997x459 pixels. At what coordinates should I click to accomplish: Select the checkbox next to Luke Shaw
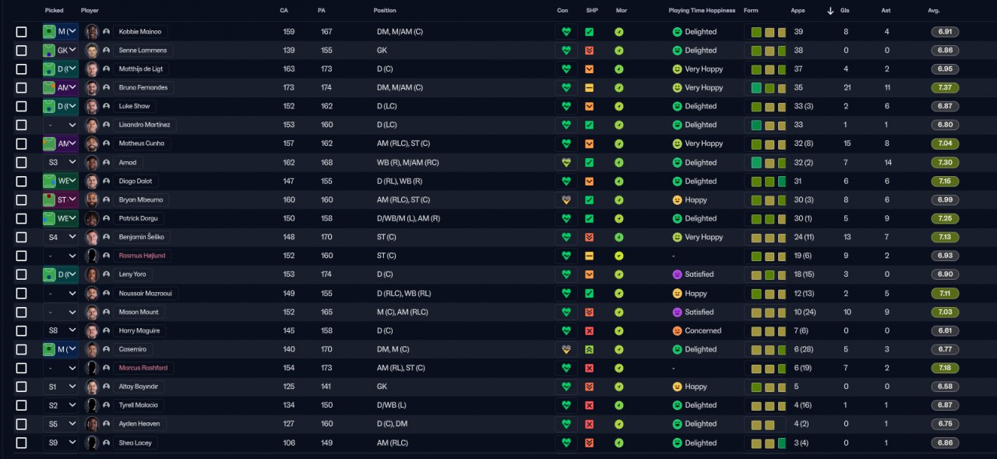(21, 107)
